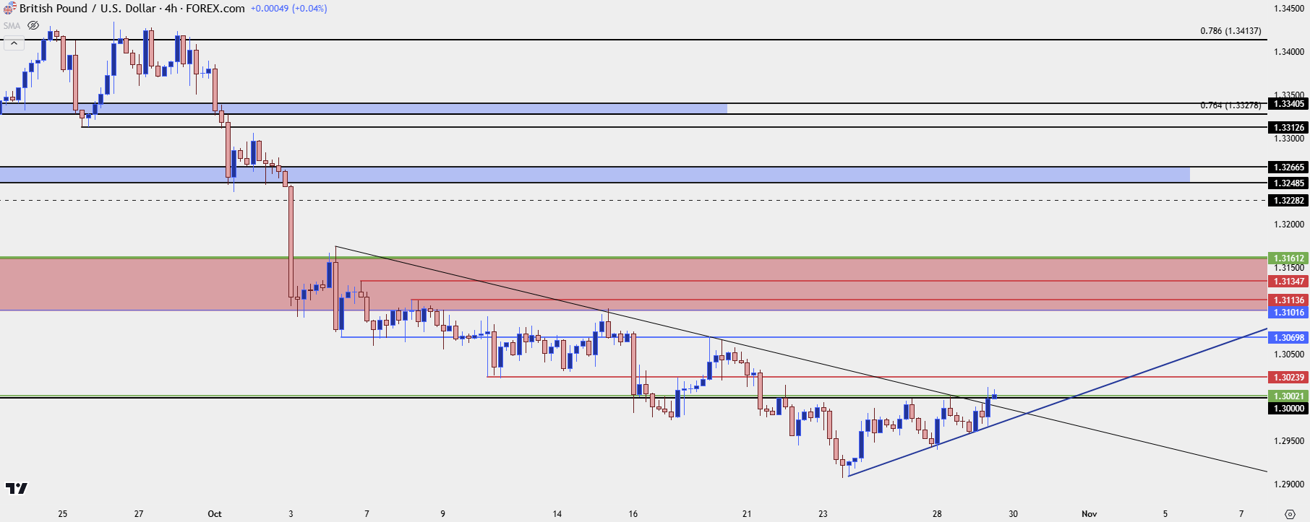
Task: Select the green 1.31612 price label
Action: (1289, 258)
